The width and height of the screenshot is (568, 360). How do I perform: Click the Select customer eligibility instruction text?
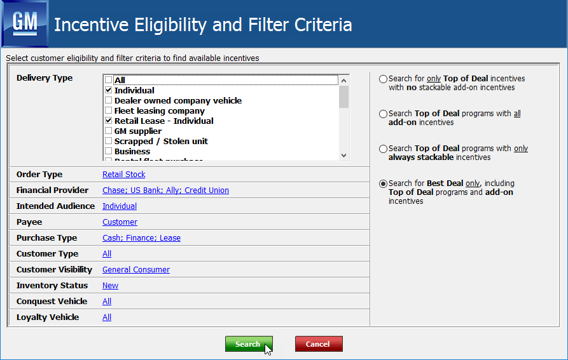[x=132, y=58]
